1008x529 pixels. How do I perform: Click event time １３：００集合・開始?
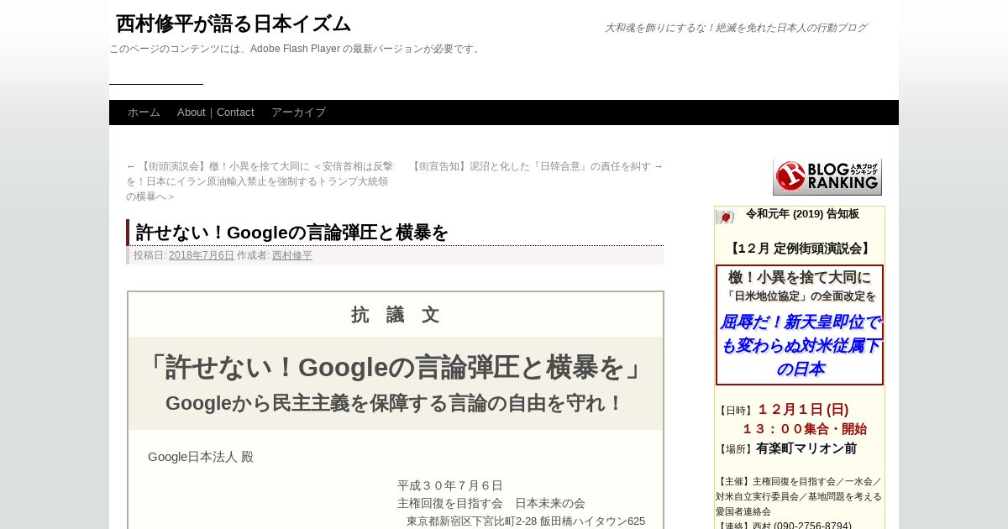(804, 429)
